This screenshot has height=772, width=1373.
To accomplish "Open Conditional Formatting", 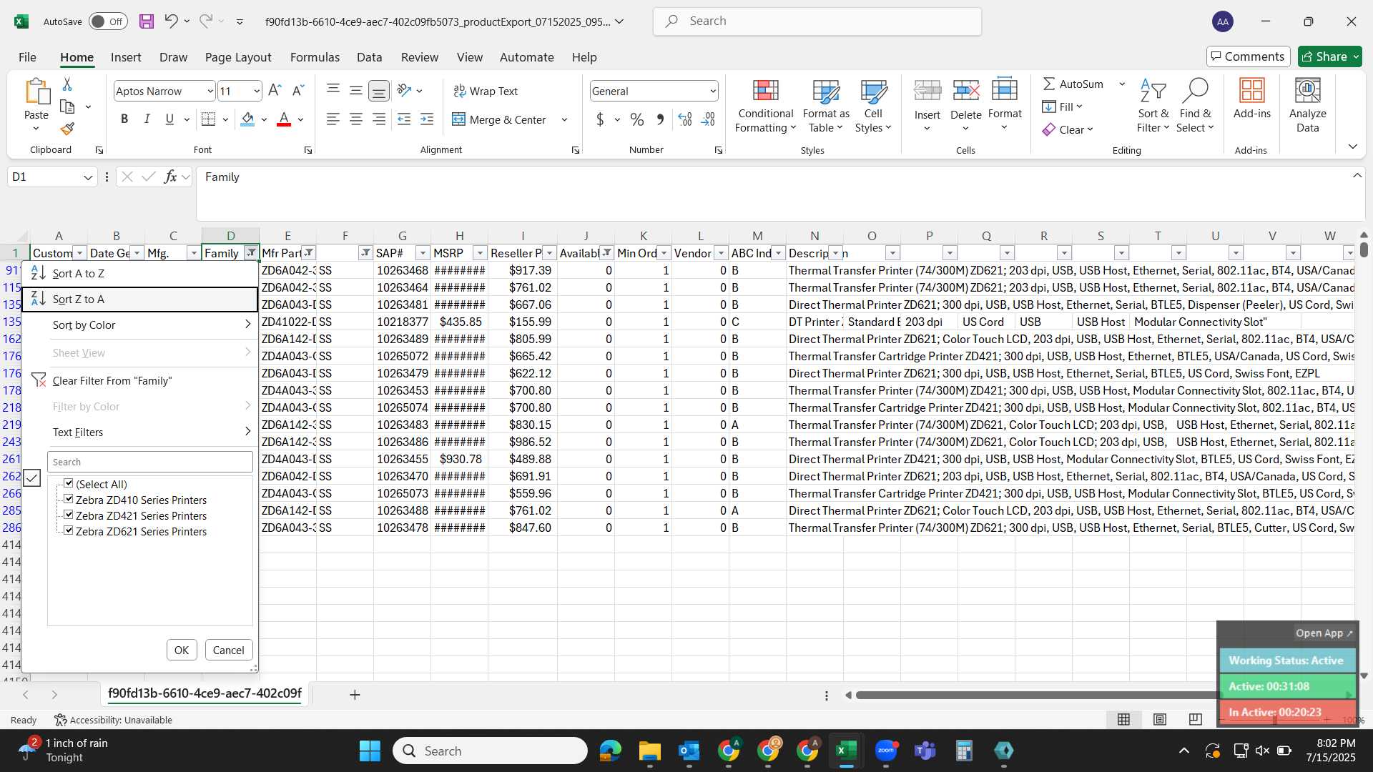I will 765,107.
